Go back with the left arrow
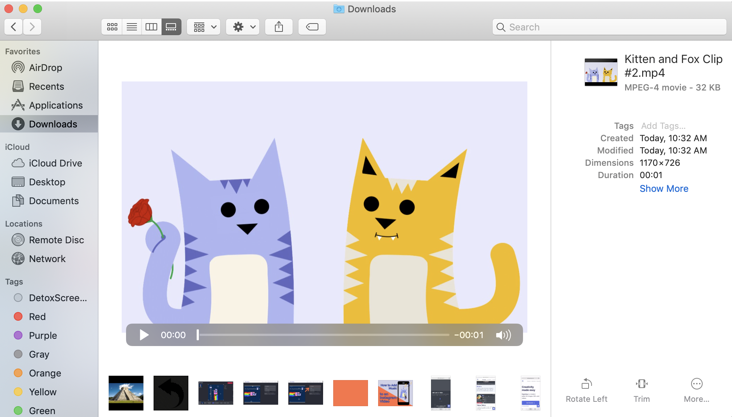Screen dimensions: 732x417 (14, 27)
